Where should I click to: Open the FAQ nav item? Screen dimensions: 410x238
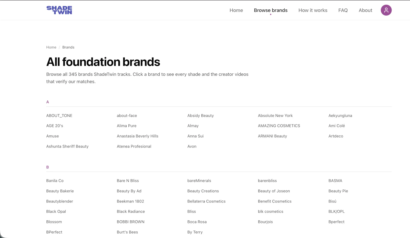343,10
